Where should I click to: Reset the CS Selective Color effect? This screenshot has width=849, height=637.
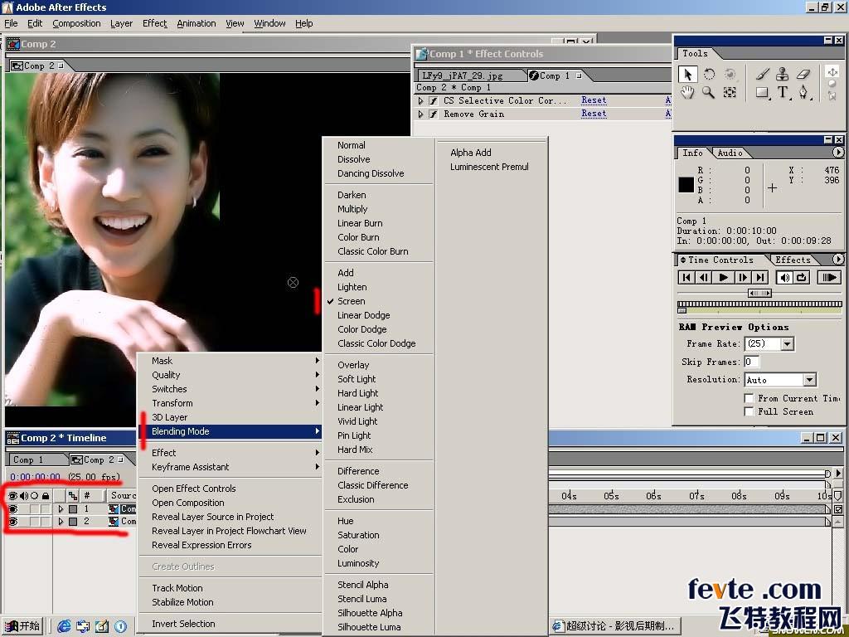(594, 100)
